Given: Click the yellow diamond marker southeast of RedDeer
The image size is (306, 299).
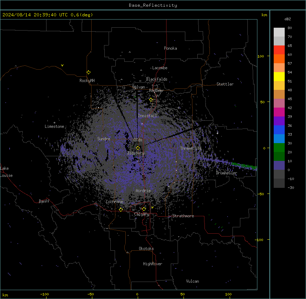Looking at the screenshot, I should 151,99.
